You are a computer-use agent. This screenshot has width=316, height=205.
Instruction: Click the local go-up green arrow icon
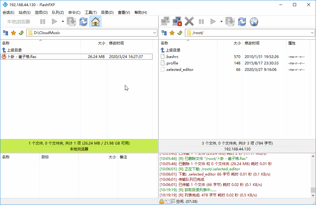[21, 33]
